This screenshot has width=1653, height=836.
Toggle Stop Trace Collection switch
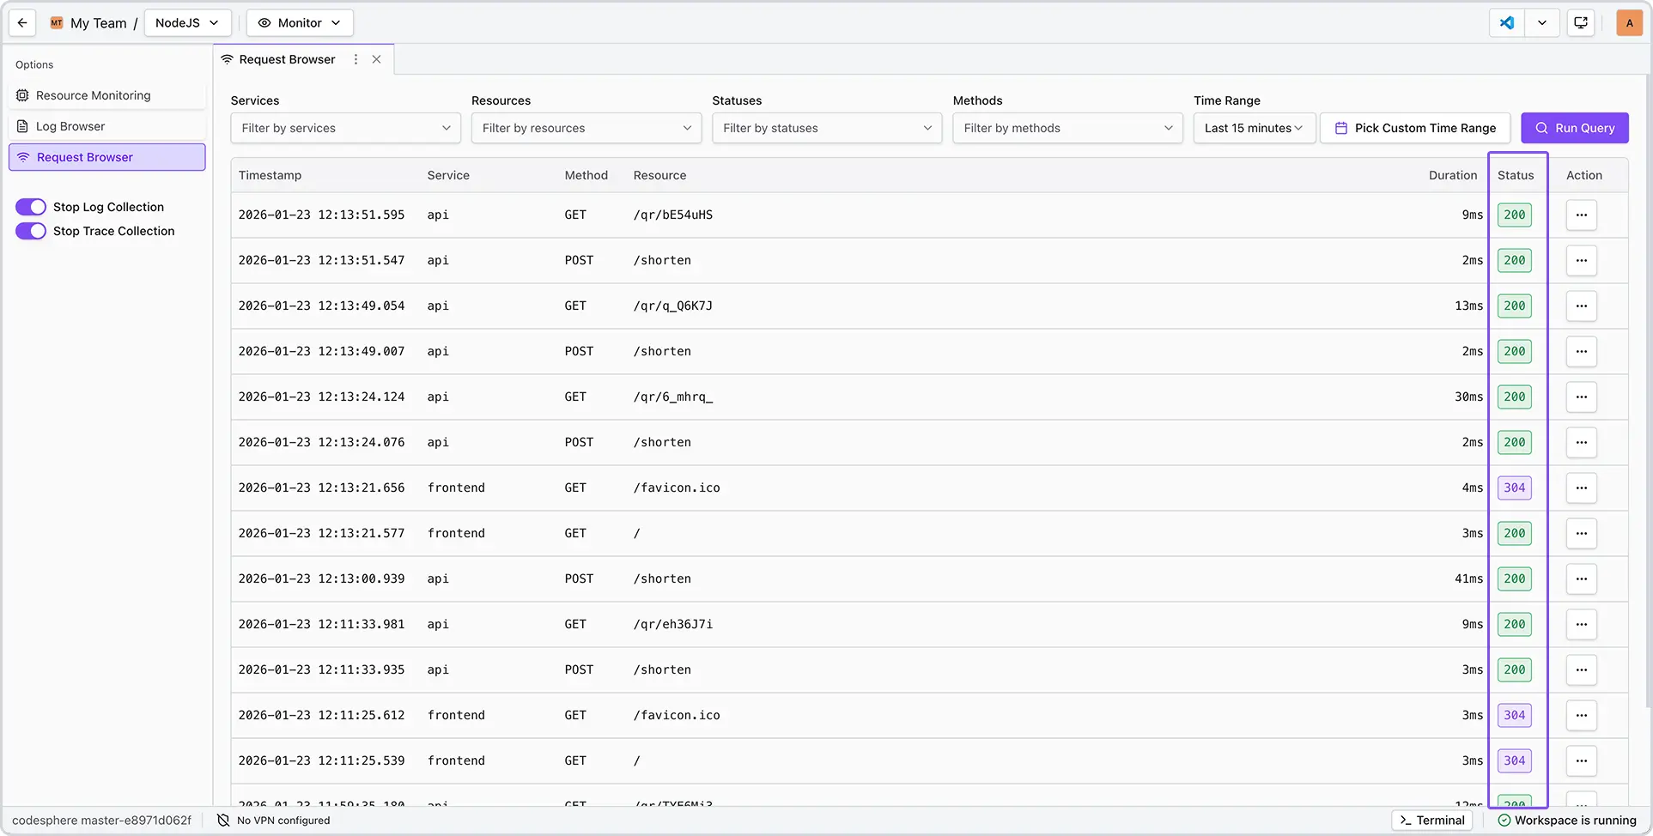[x=31, y=231]
